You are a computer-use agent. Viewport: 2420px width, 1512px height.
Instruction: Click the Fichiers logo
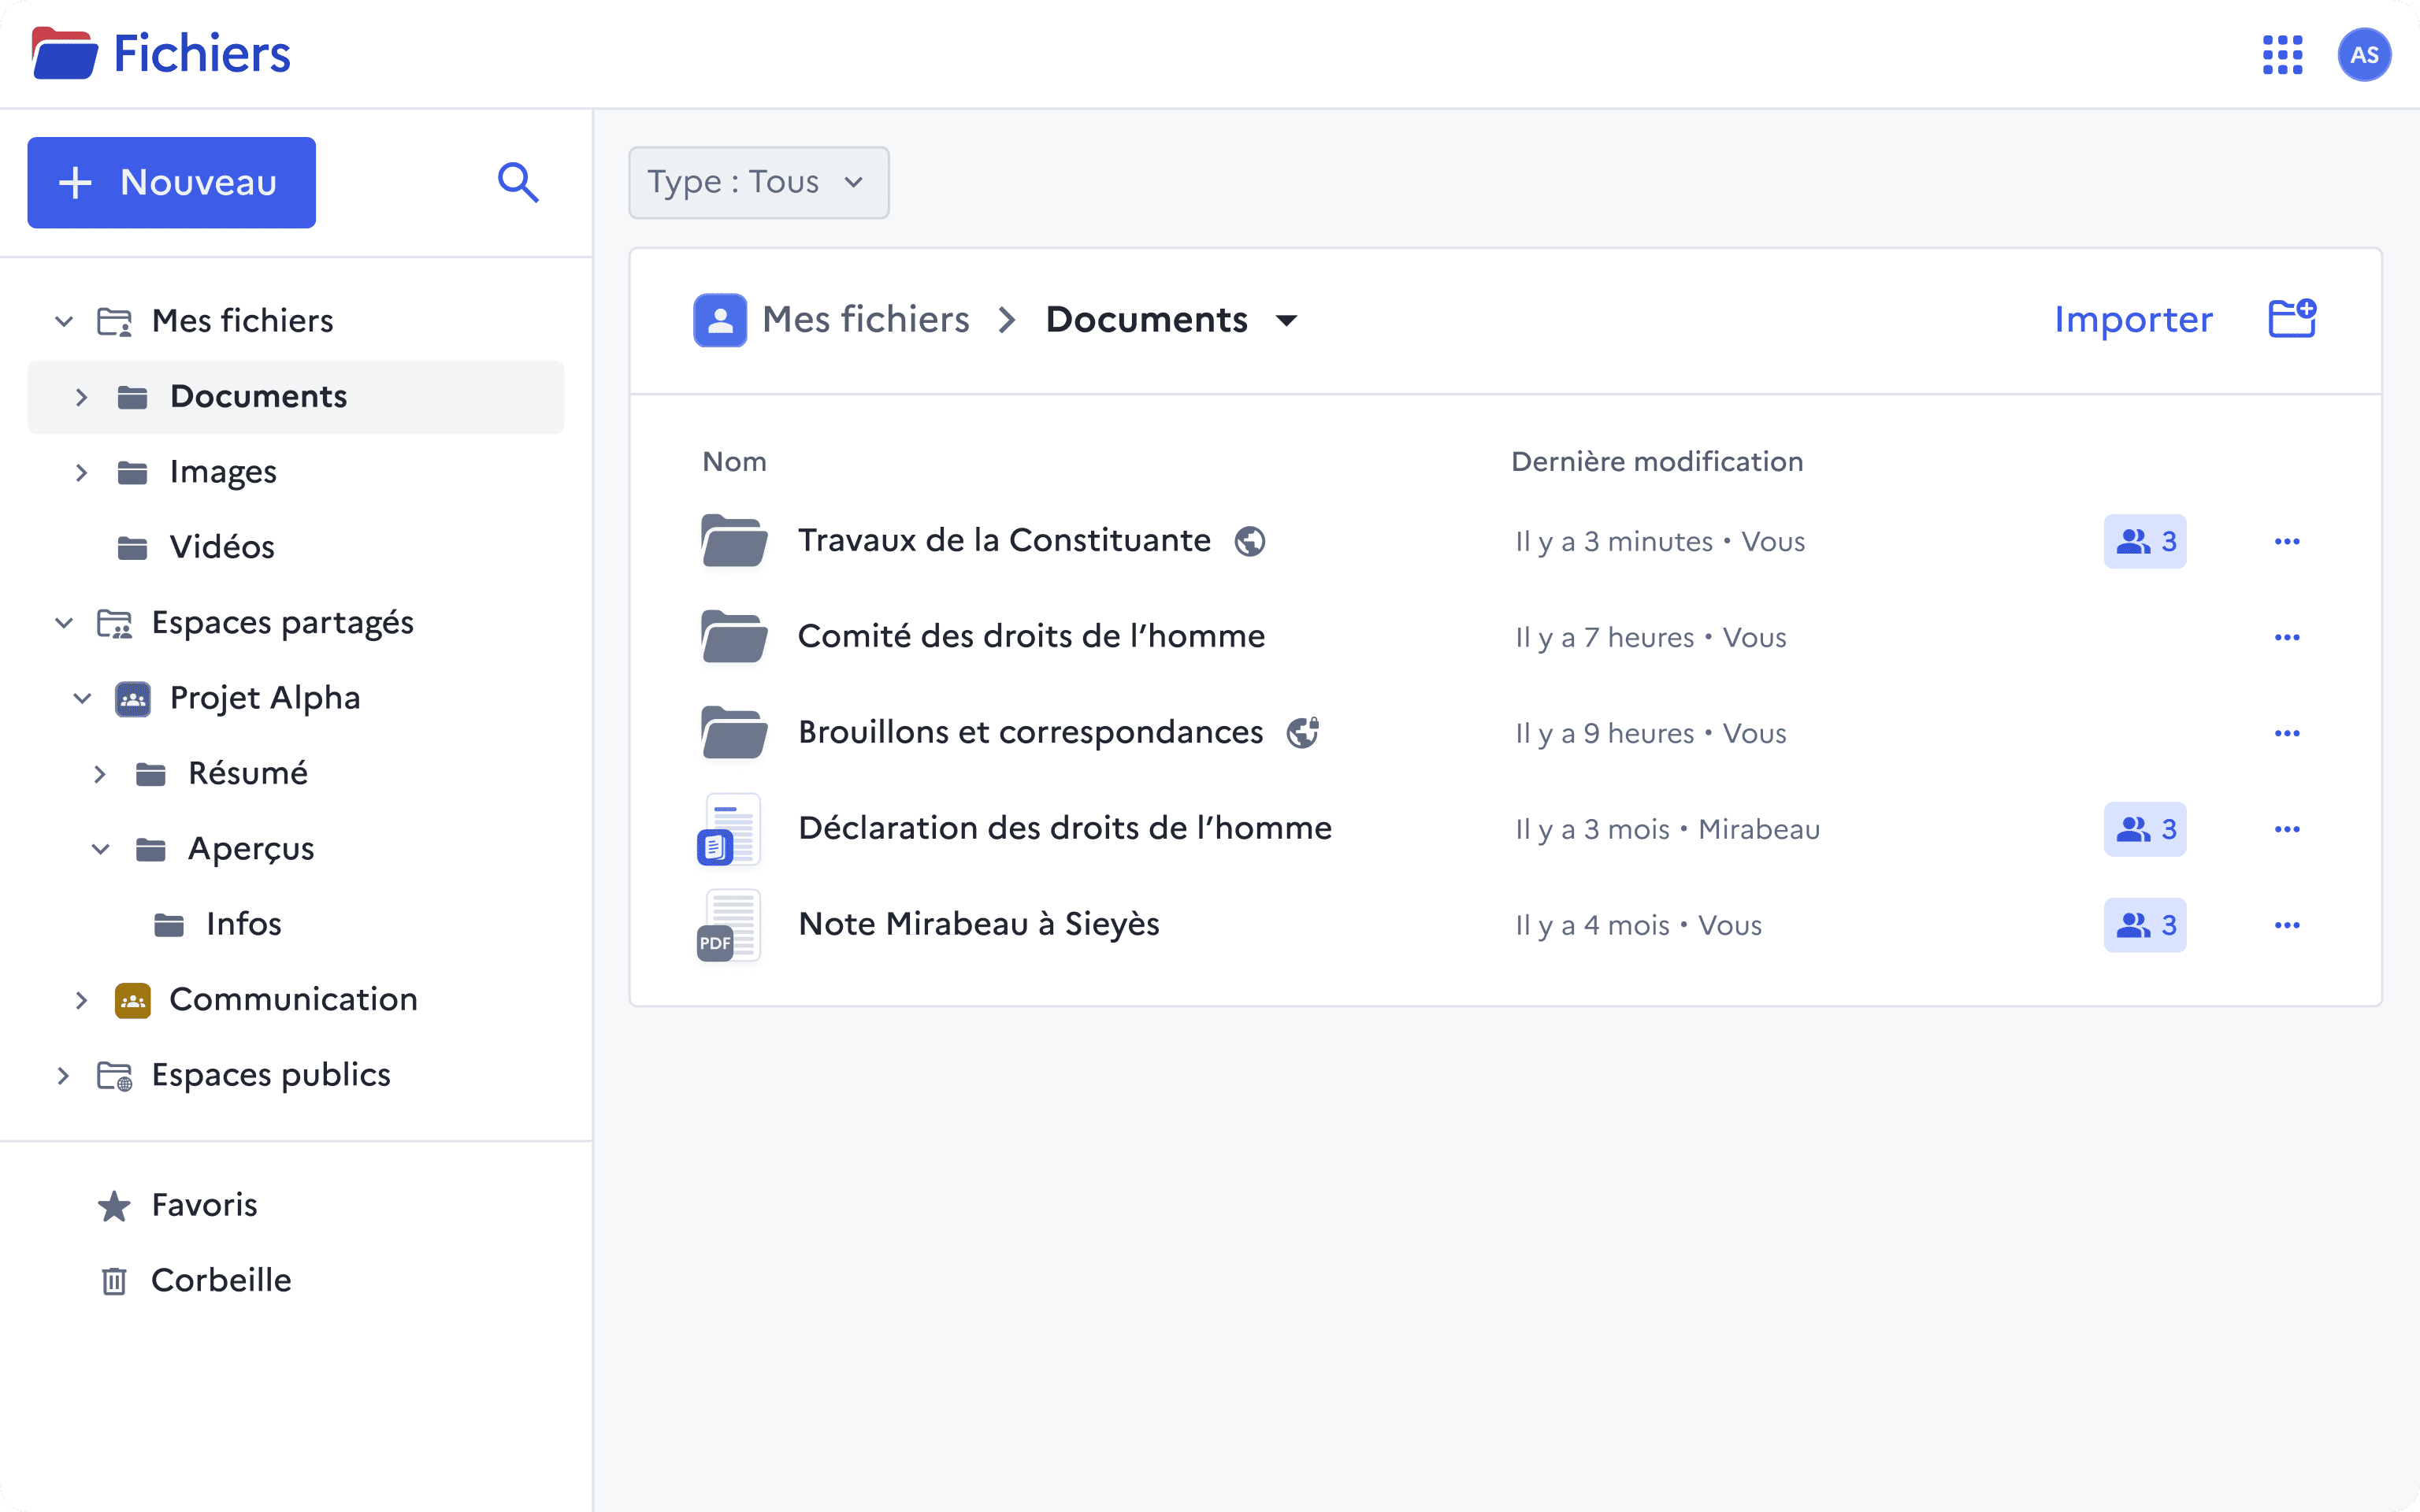pyautogui.click(x=160, y=54)
